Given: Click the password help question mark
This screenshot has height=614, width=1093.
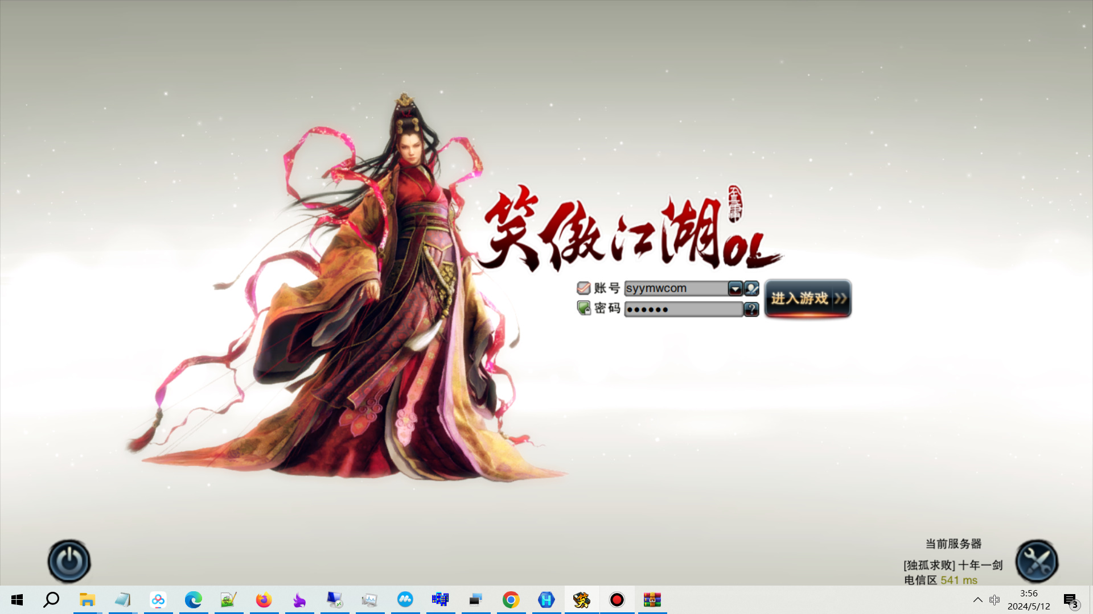Looking at the screenshot, I should (x=751, y=309).
